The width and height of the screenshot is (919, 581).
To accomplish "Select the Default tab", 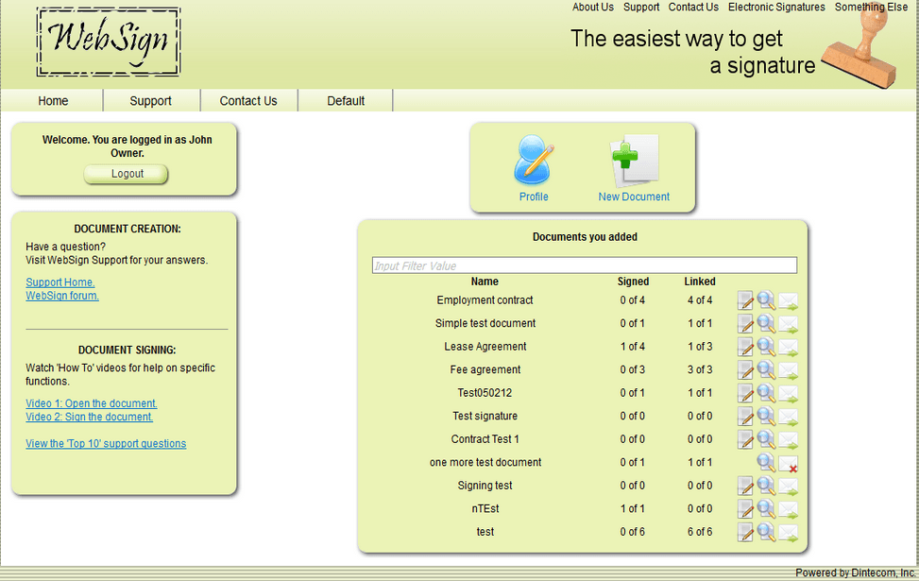I will pyautogui.click(x=345, y=100).
